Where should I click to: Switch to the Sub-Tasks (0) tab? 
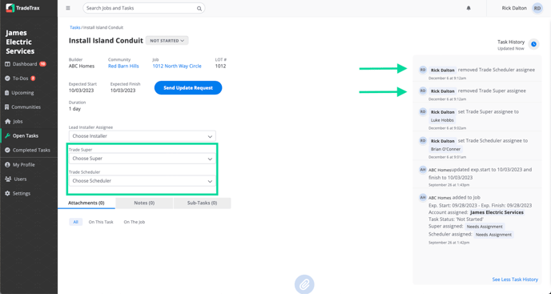(202, 203)
